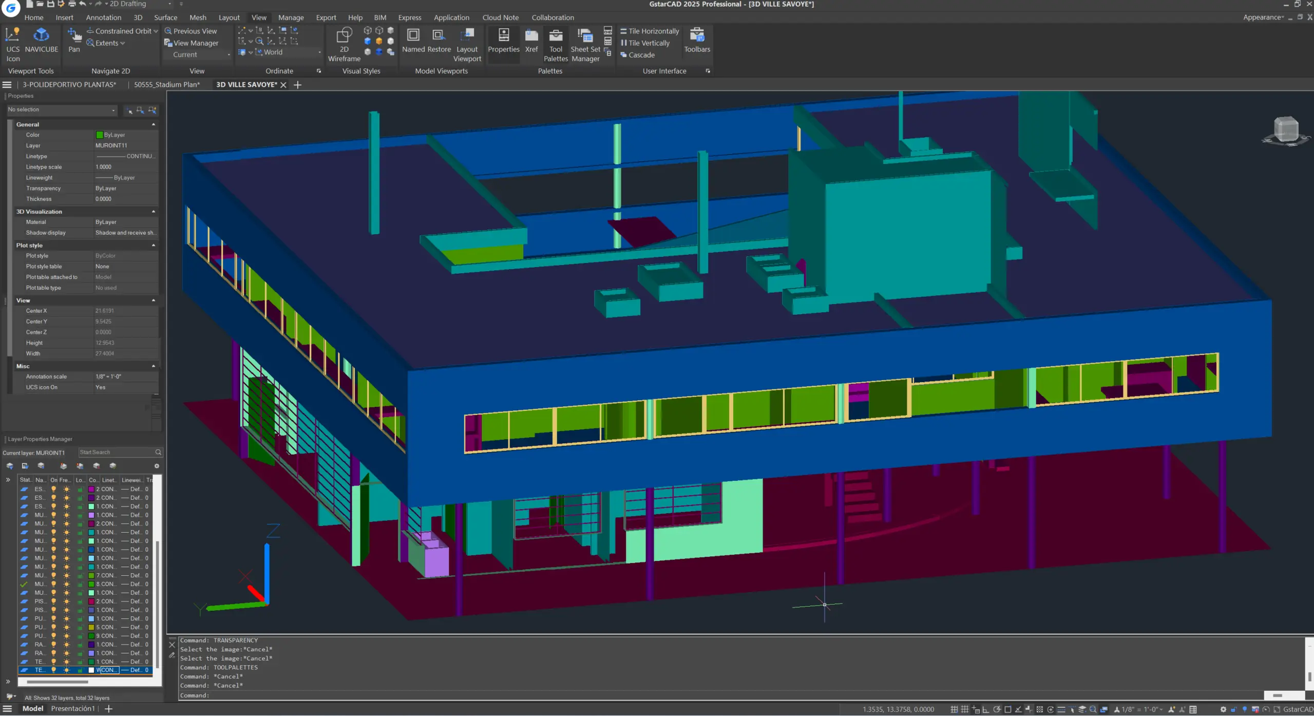Open the Sheet Set Manager

[x=584, y=44]
